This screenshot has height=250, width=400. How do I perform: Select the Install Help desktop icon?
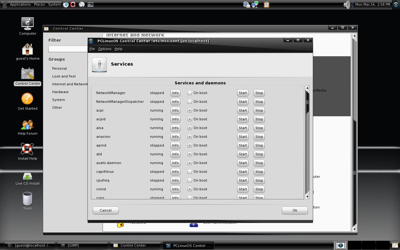27,152
